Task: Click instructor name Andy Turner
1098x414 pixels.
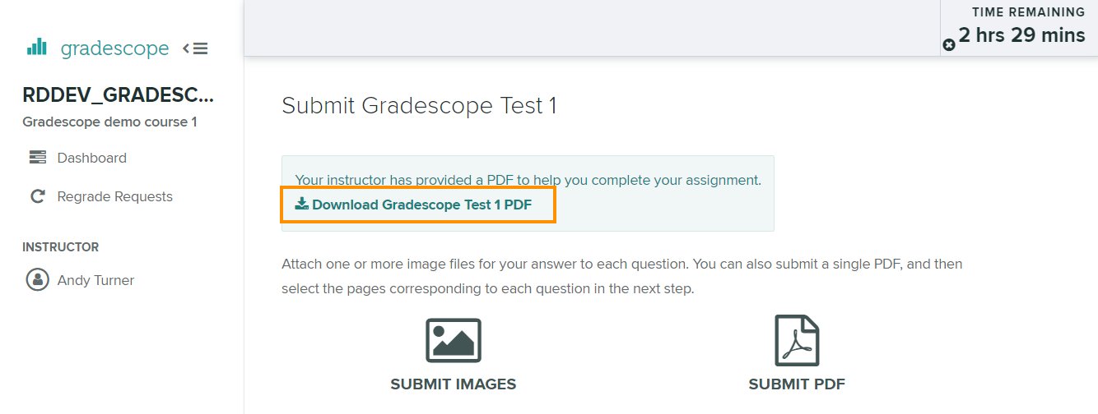Action: (95, 280)
